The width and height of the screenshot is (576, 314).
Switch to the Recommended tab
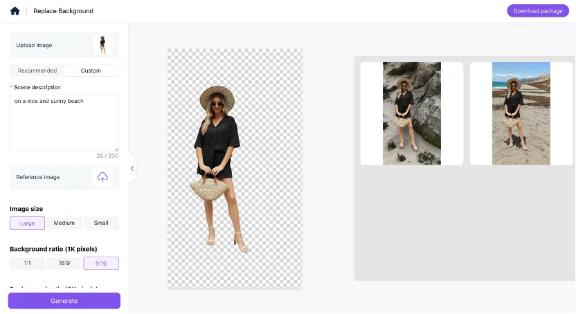[x=37, y=71]
